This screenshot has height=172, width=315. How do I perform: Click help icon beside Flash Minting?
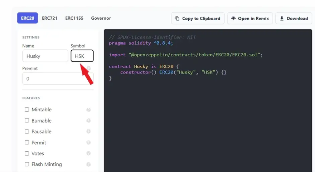click(88, 165)
